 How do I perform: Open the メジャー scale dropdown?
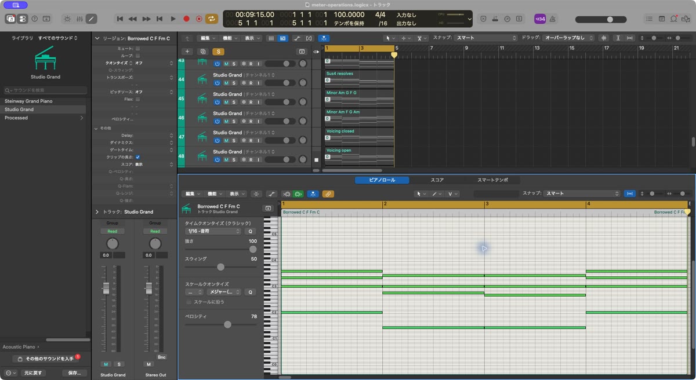click(224, 292)
